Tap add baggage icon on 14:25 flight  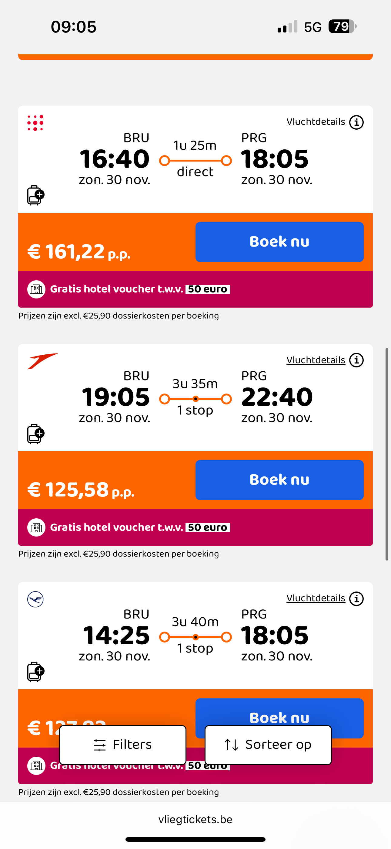click(x=35, y=672)
